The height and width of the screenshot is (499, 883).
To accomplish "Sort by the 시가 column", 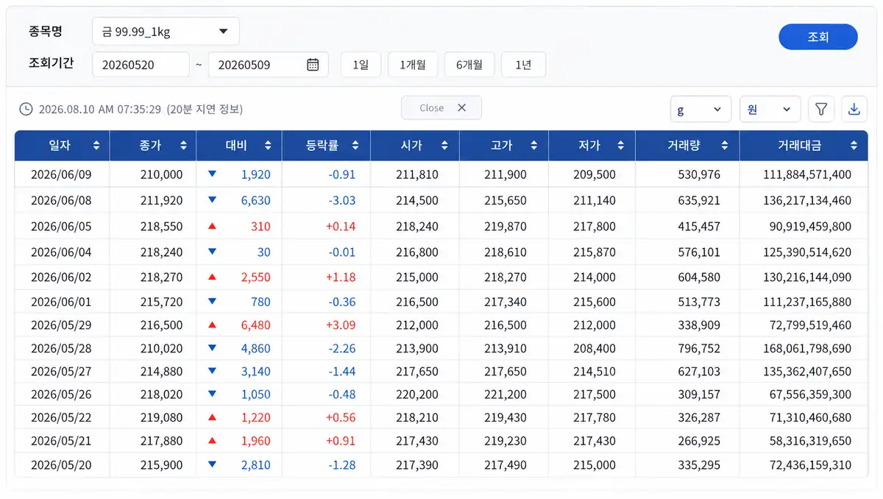I will coord(444,146).
